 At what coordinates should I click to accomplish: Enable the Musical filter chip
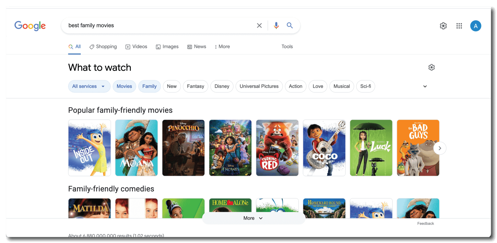[342, 86]
